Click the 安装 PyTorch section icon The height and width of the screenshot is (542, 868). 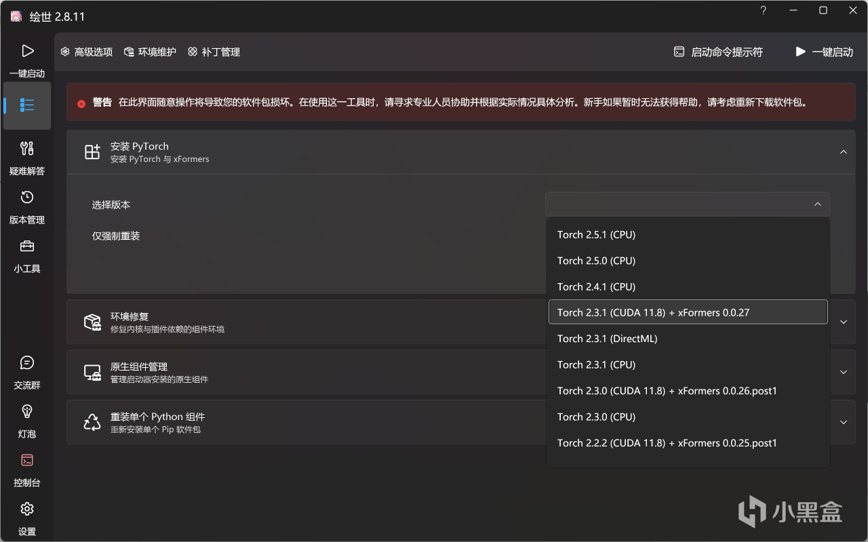pos(92,152)
